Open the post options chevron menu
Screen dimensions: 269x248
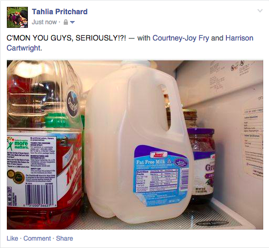coord(260,11)
